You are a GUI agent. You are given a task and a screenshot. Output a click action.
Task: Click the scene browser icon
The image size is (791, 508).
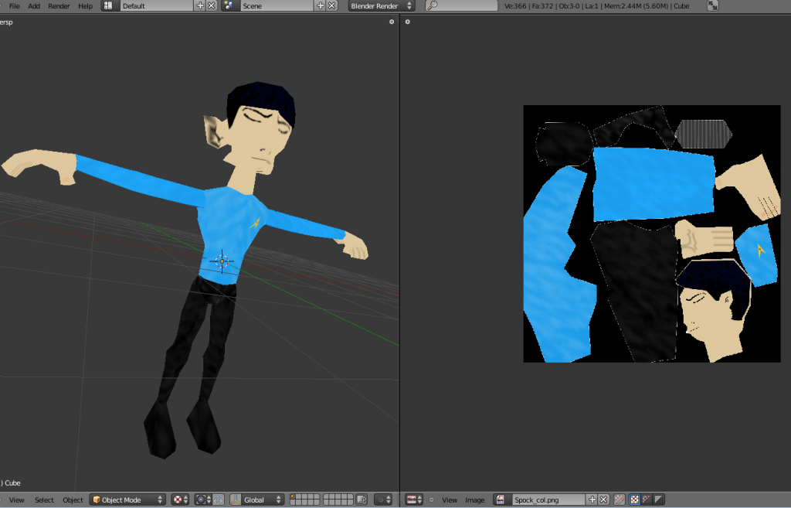(229, 5)
